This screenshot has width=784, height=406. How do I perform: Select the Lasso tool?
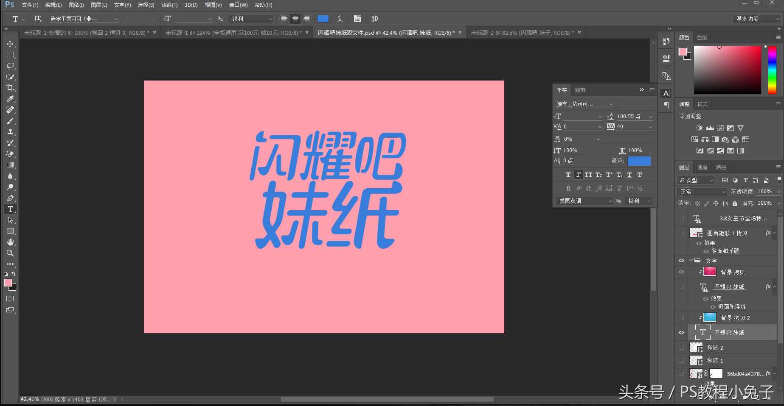point(11,66)
